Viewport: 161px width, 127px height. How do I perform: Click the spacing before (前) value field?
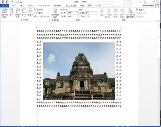[x=90, y=13]
